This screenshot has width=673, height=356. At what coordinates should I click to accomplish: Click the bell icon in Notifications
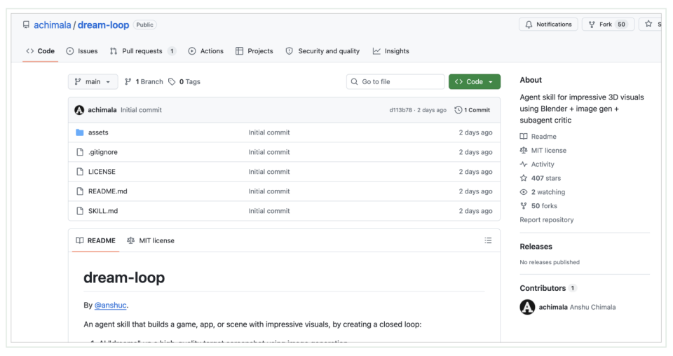(529, 25)
